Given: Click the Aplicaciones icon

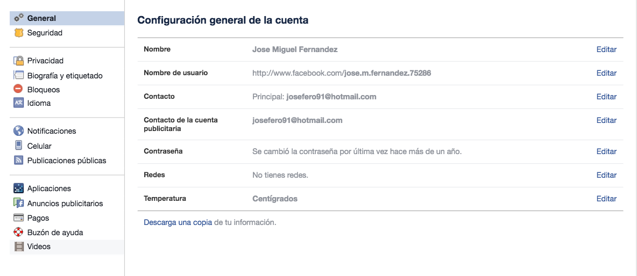Looking at the screenshot, I should (x=19, y=188).
